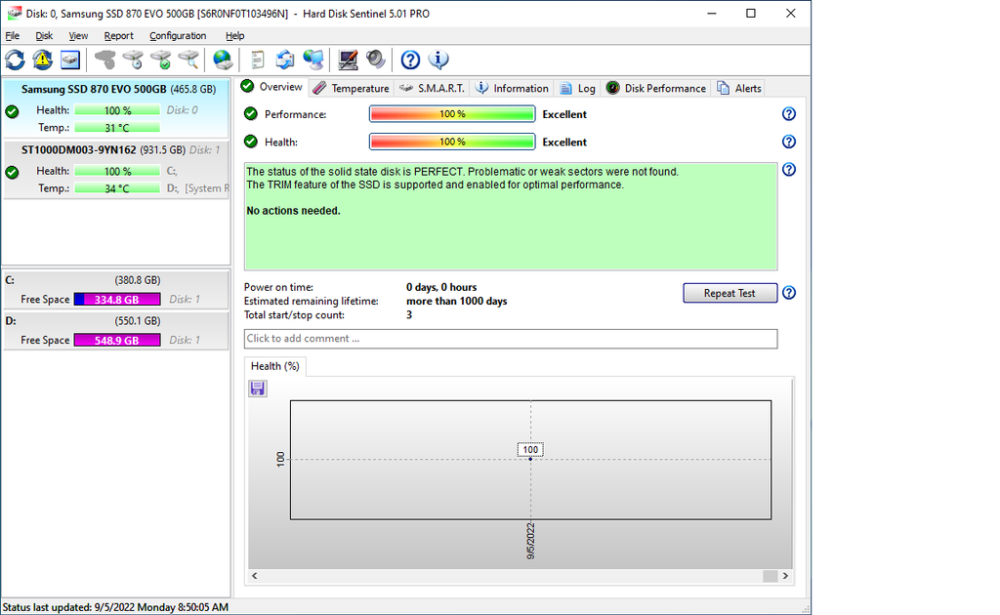Image resolution: width=1000 pixels, height=615 pixels.
Task: Open the Help menu
Action: (234, 36)
